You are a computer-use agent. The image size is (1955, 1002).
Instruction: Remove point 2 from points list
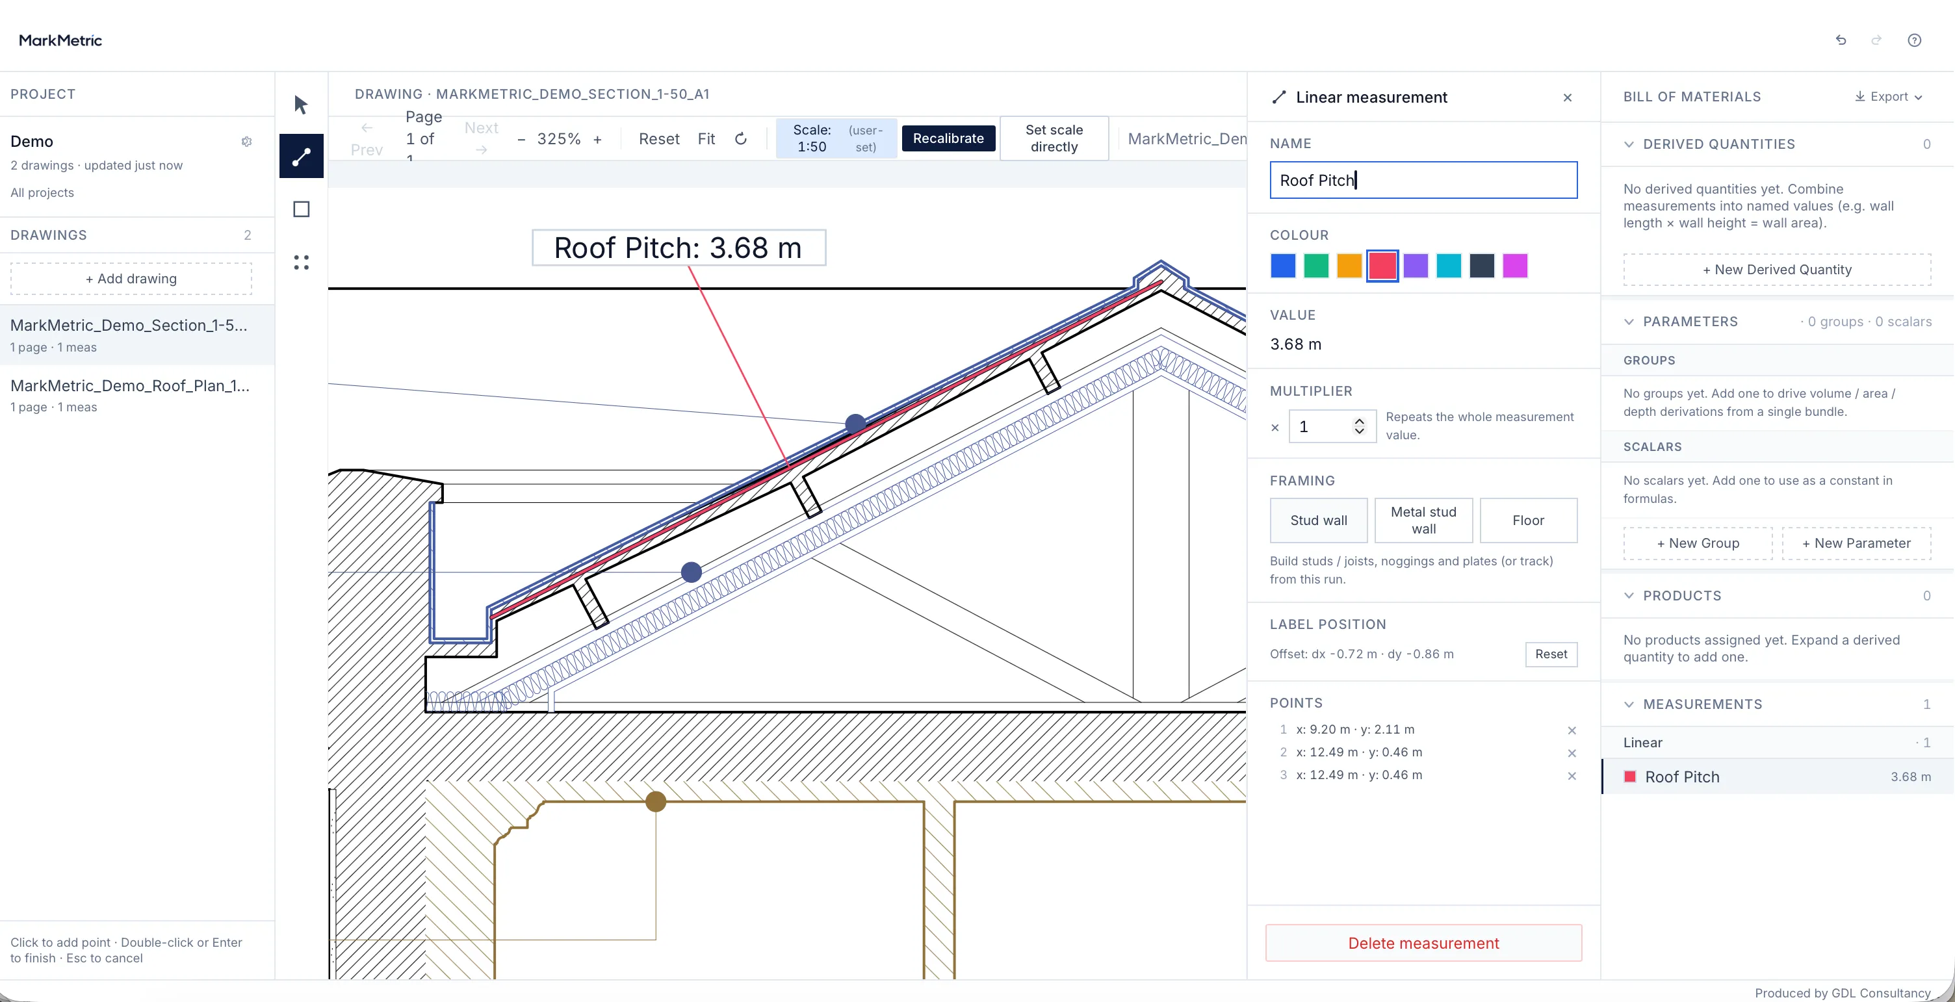(x=1572, y=753)
